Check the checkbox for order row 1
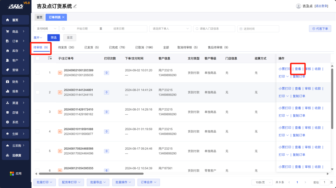Image resolution: width=336 pixels, height=188 pixels. click(37, 73)
